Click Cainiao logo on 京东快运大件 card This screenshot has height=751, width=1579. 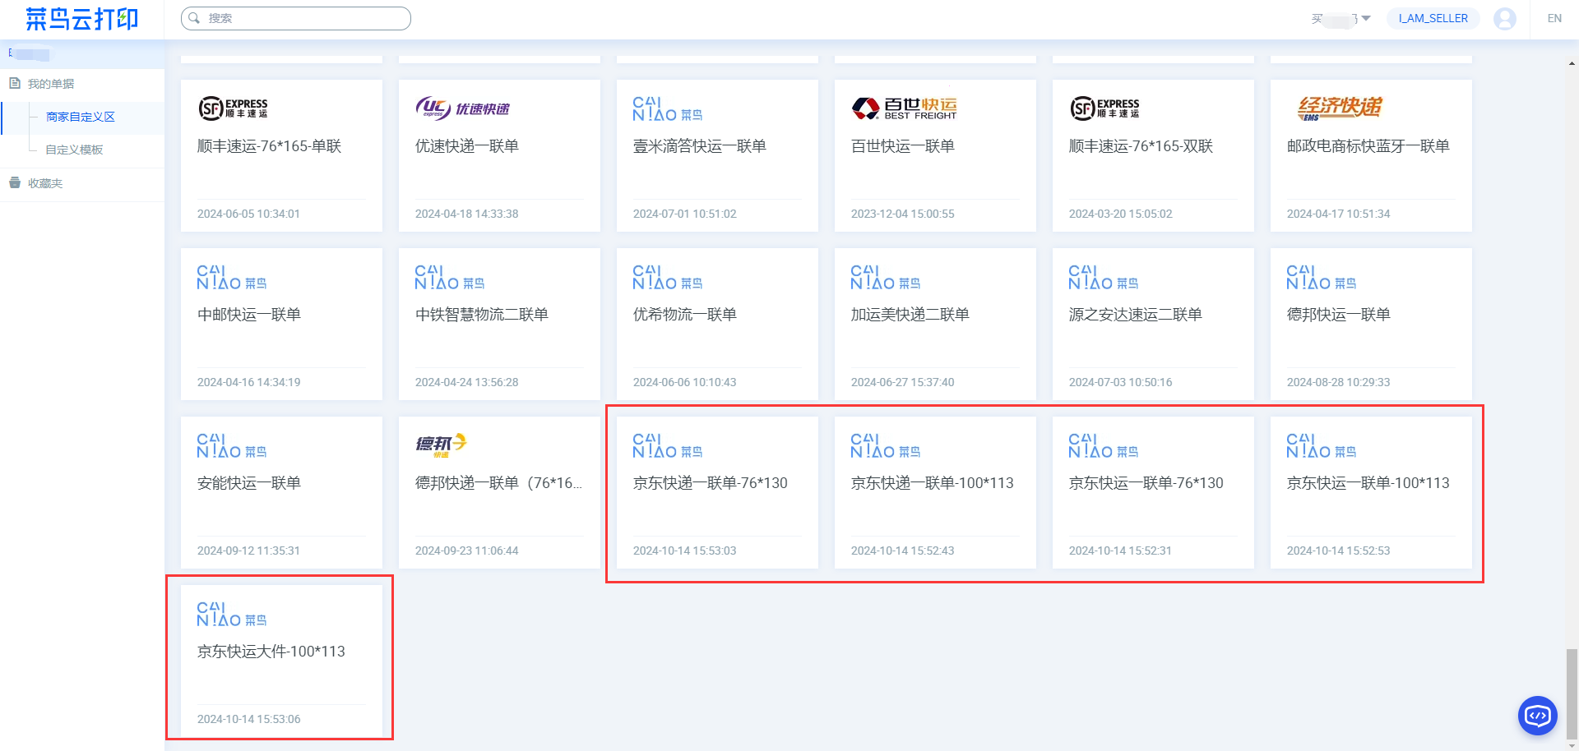tap(231, 615)
